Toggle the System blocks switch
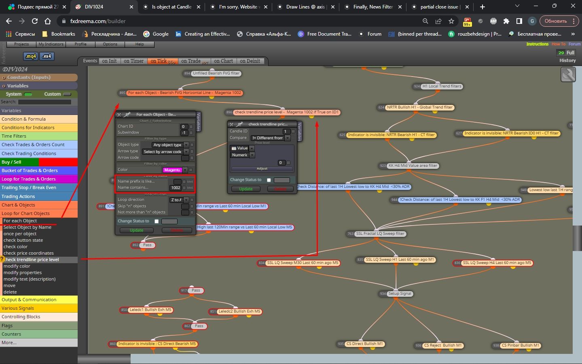Viewport: 582px width, 364px height. click(28, 94)
